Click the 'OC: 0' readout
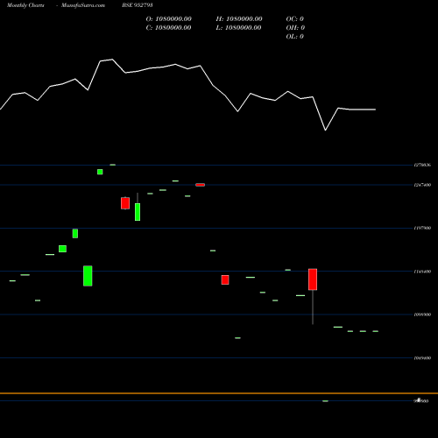Image resolution: width=438 pixels, height=438 pixels. point(294,19)
